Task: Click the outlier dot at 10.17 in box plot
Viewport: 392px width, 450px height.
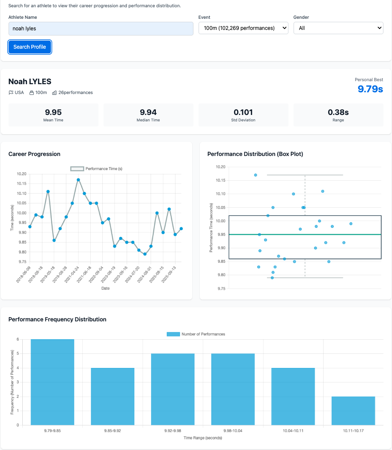Action: click(x=255, y=175)
